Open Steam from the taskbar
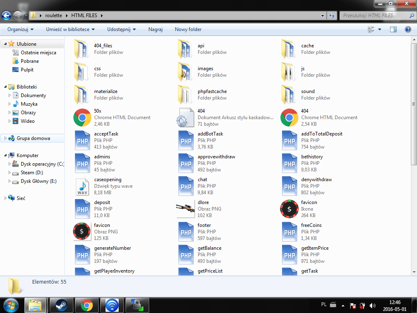This screenshot has width=417, height=313. point(61,305)
